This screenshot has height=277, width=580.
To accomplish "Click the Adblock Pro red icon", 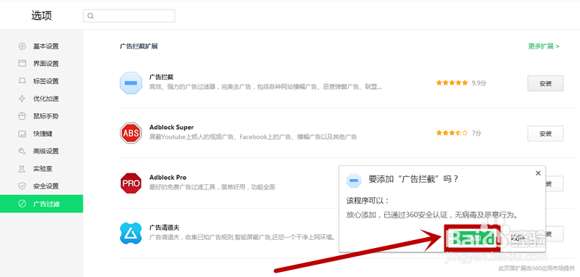I will (131, 183).
